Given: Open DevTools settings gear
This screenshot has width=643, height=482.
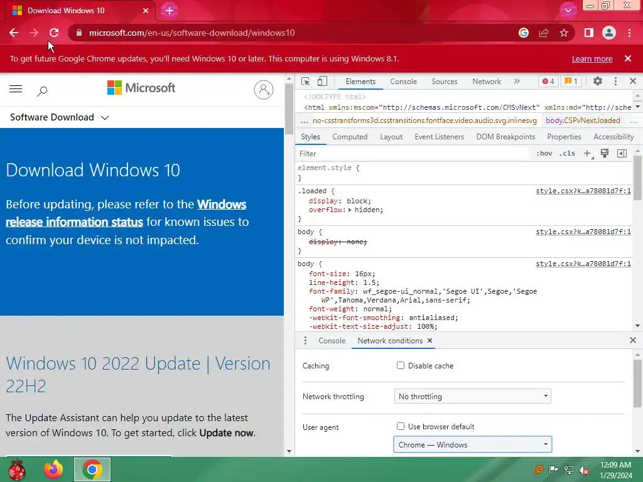Looking at the screenshot, I should click(x=598, y=81).
